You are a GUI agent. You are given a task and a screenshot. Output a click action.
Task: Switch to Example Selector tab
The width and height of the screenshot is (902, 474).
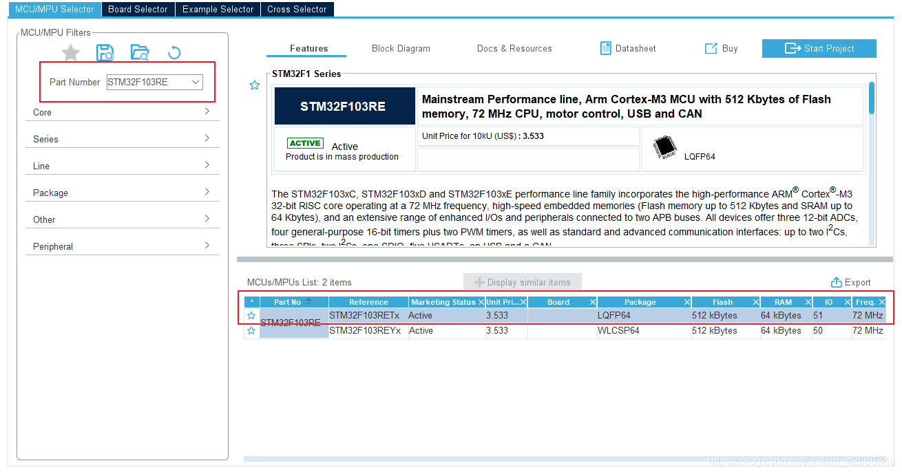(x=218, y=9)
